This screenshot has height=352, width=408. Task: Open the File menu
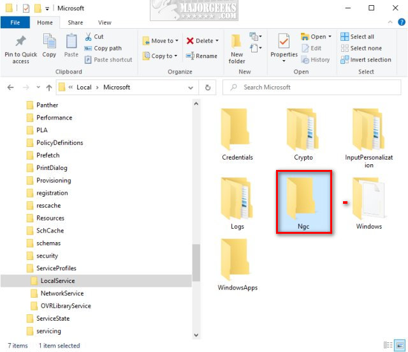tap(15, 23)
